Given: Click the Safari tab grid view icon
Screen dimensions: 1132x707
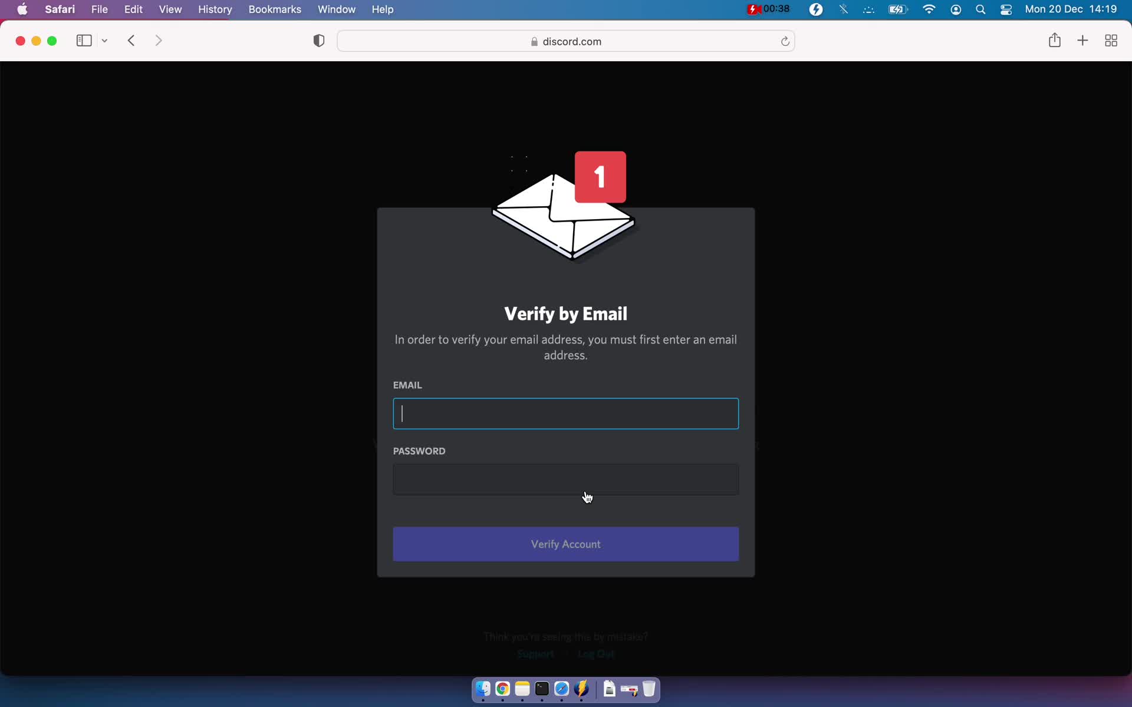Looking at the screenshot, I should 1111,41.
